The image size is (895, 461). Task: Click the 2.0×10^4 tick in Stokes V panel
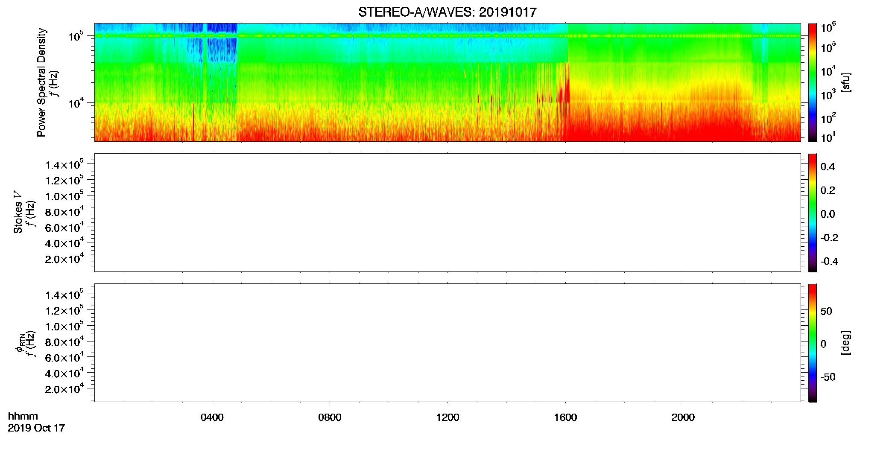point(64,259)
